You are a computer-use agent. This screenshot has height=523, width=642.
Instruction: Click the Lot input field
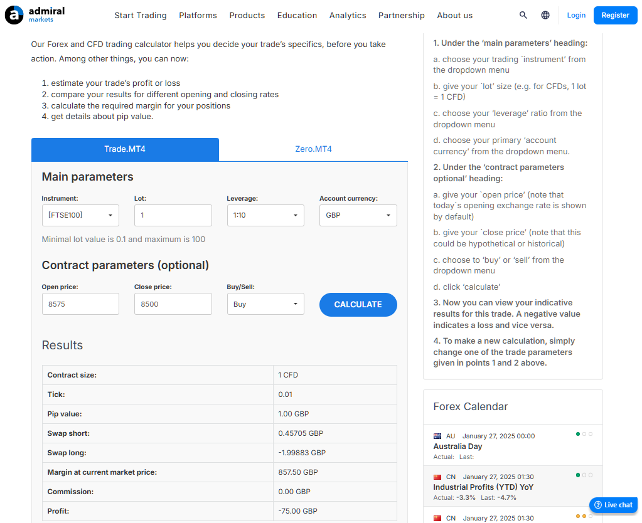[173, 215]
